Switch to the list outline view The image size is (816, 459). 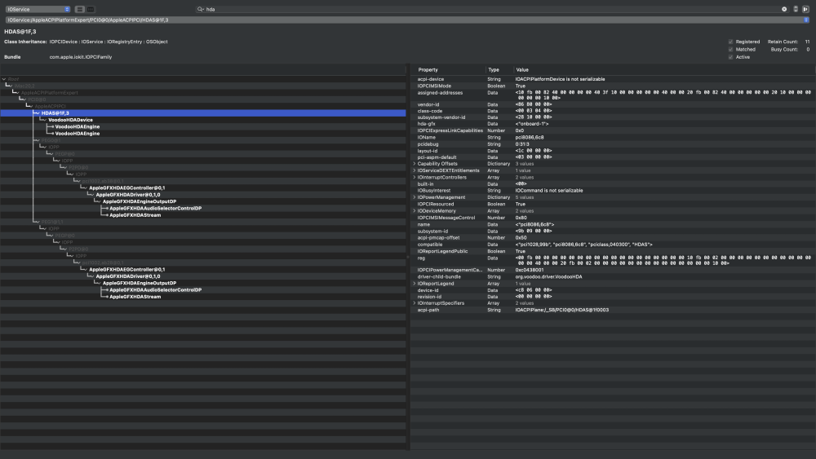(80, 9)
